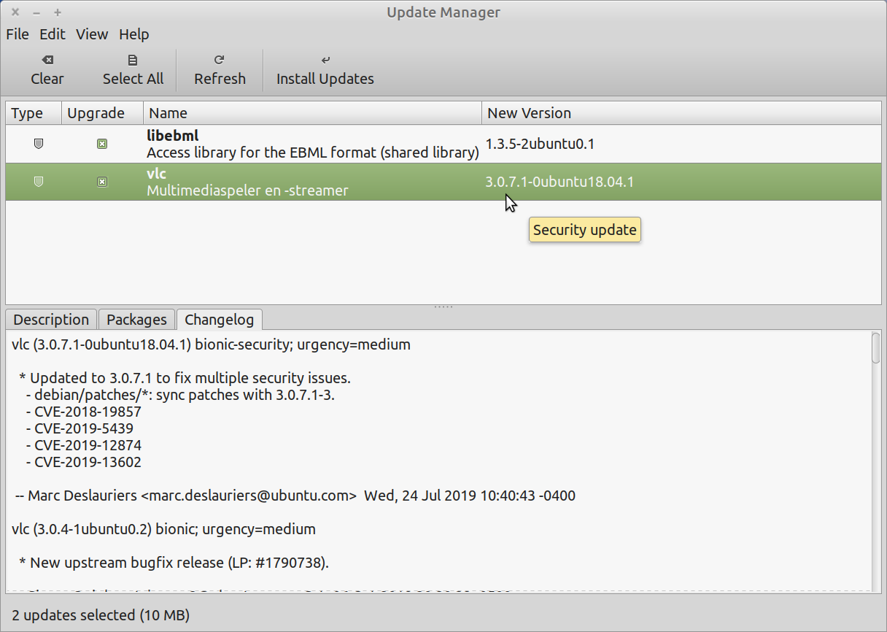Select the Changelog tab
This screenshot has width=887, height=632.
pyautogui.click(x=220, y=320)
